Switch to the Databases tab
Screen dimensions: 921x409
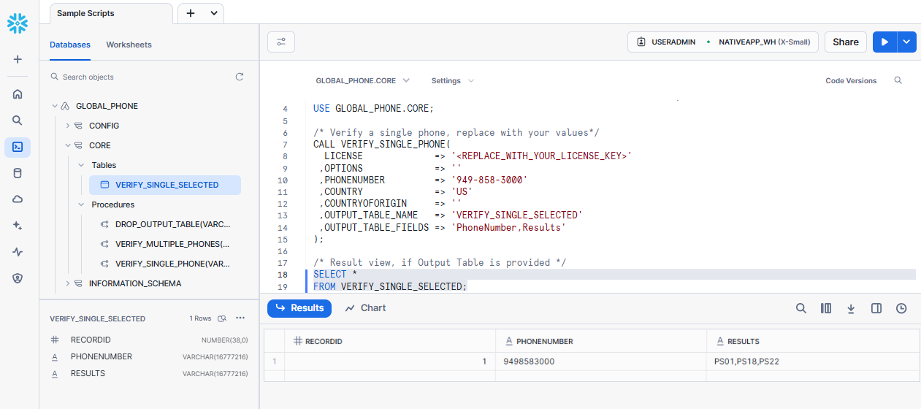(x=70, y=45)
